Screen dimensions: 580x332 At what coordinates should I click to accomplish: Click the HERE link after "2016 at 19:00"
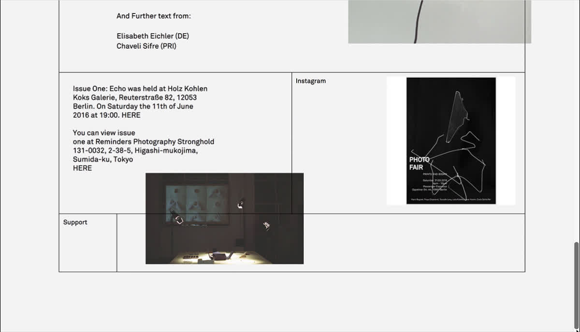click(x=131, y=115)
